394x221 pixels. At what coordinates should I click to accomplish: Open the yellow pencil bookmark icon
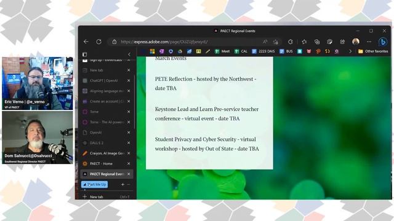207,52
